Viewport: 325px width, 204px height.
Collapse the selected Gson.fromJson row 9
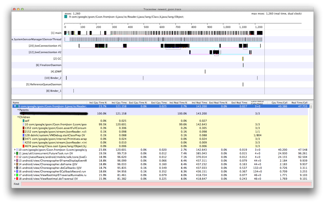click(x=15, y=106)
